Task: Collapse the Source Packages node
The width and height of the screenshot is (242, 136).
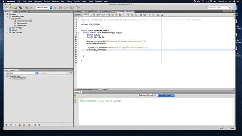Action: (x=7, y=16)
